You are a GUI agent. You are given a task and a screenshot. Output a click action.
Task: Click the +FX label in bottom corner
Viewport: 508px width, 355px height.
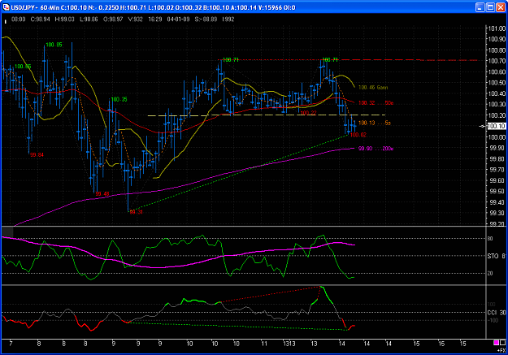501,350
